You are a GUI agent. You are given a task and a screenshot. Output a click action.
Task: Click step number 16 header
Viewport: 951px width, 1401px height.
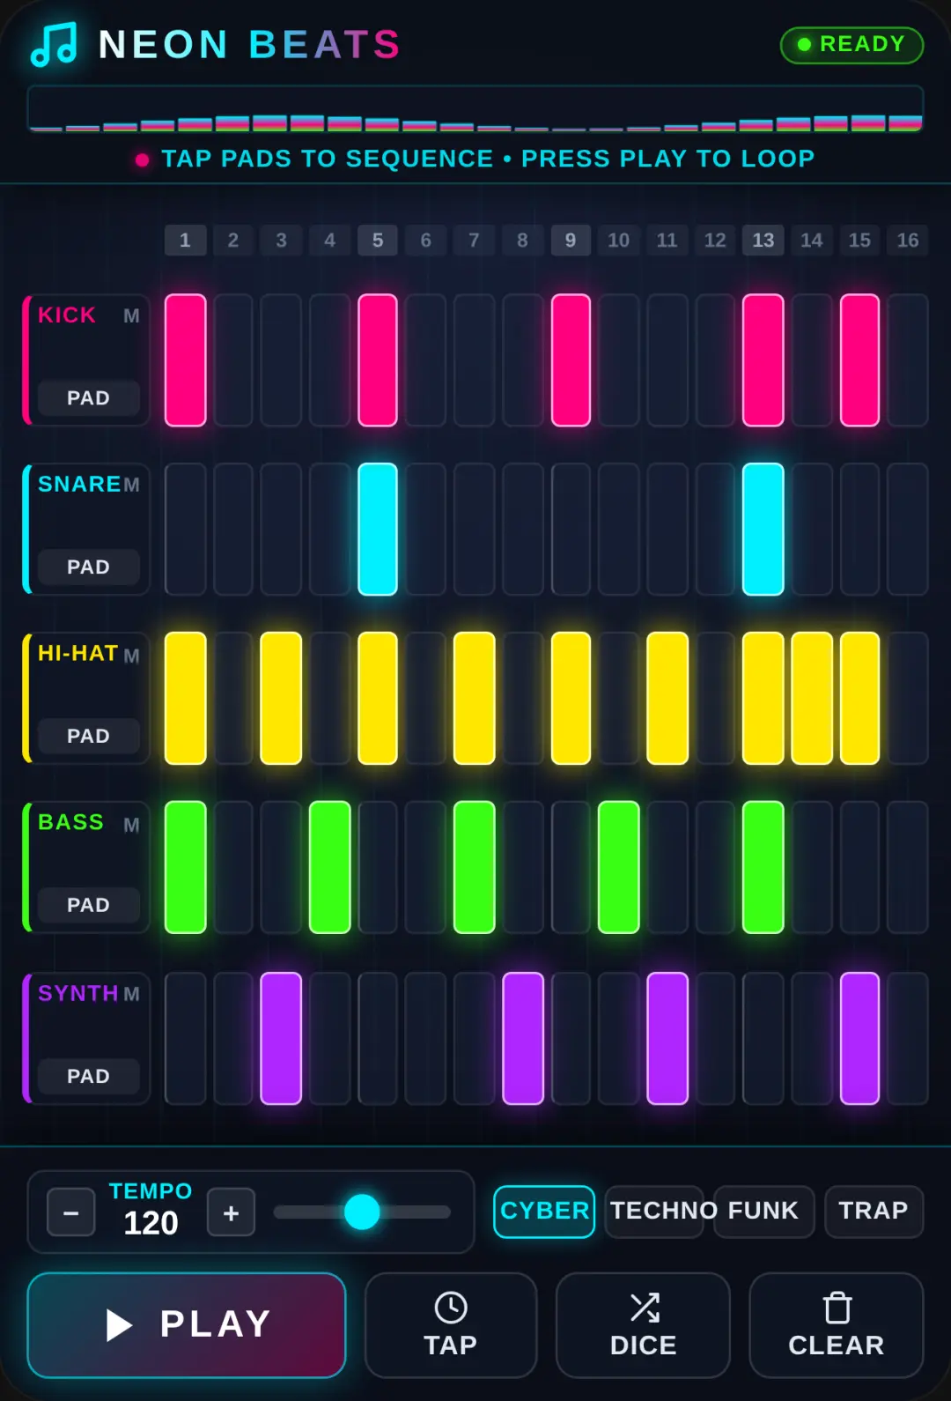coord(908,241)
